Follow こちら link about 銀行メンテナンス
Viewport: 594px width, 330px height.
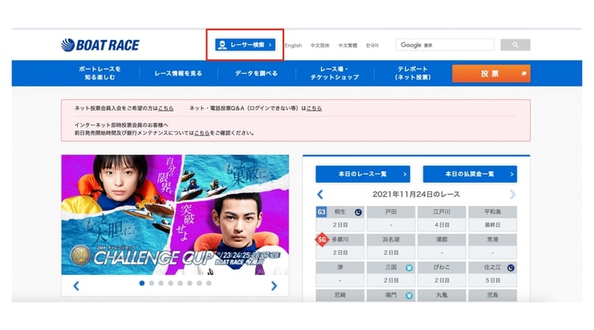tap(201, 133)
